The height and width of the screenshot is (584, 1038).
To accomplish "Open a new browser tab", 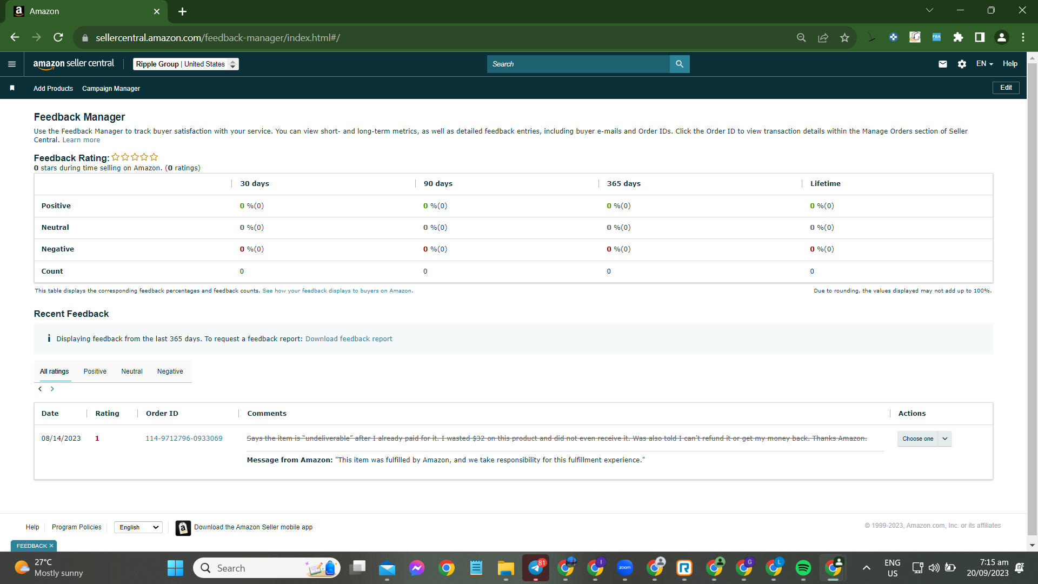I will tap(183, 11).
